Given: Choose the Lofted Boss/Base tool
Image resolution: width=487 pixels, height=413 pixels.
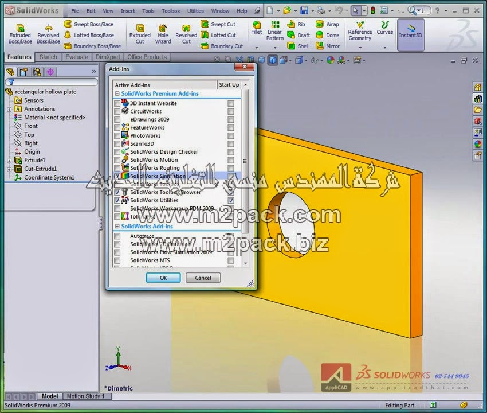Looking at the screenshot, I should coord(89,35).
